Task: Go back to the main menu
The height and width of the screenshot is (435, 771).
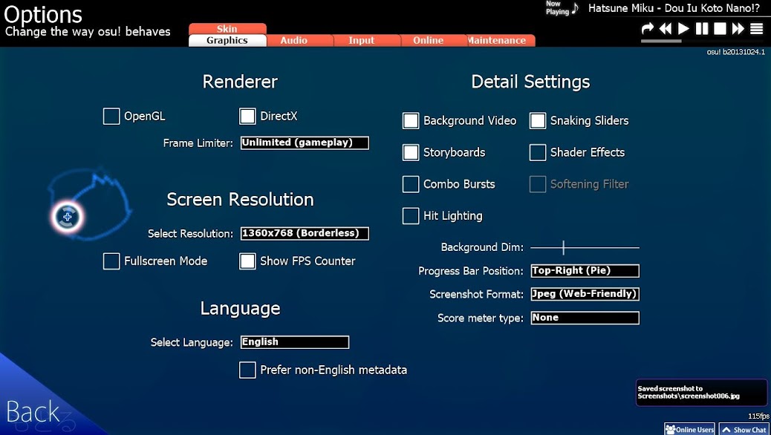Action: click(33, 412)
